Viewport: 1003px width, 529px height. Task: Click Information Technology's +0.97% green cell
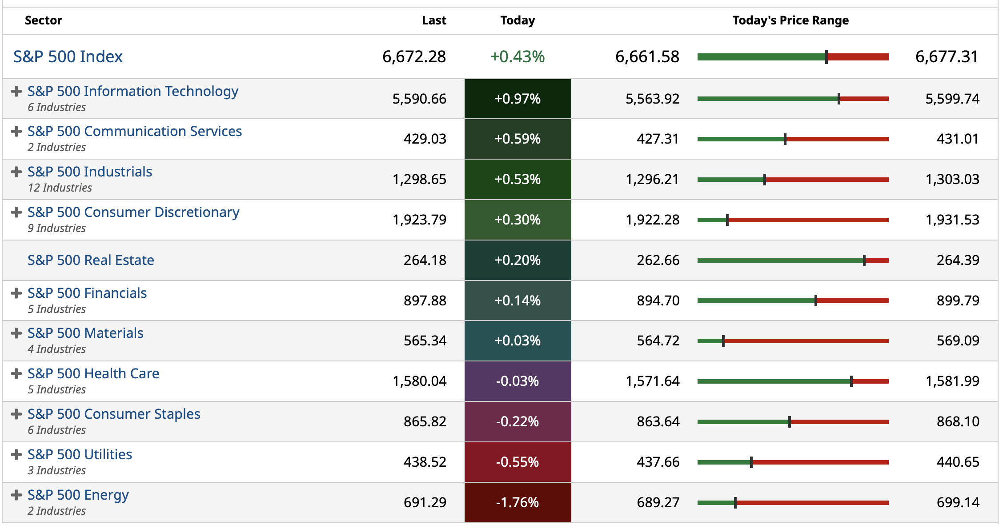tap(518, 99)
